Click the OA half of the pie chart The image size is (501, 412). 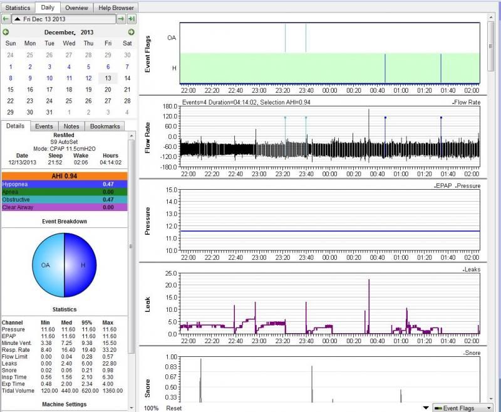pyautogui.click(x=47, y=265)
